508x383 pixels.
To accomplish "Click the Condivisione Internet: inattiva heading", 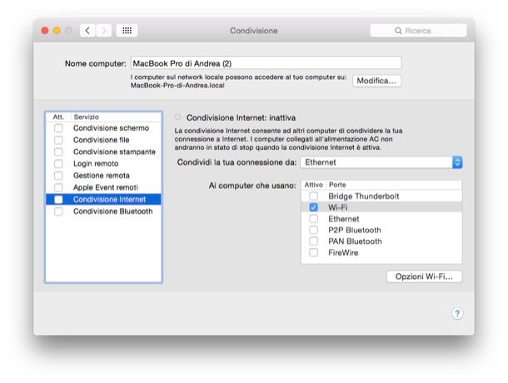I will click(x=241, y=117).
